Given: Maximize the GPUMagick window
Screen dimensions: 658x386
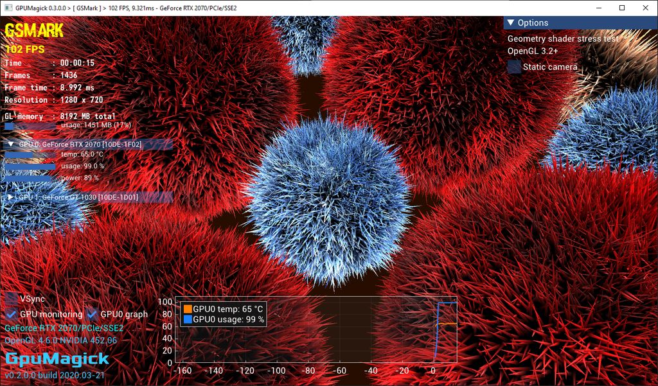Looking at the screenshot, I should coord(622,8).
